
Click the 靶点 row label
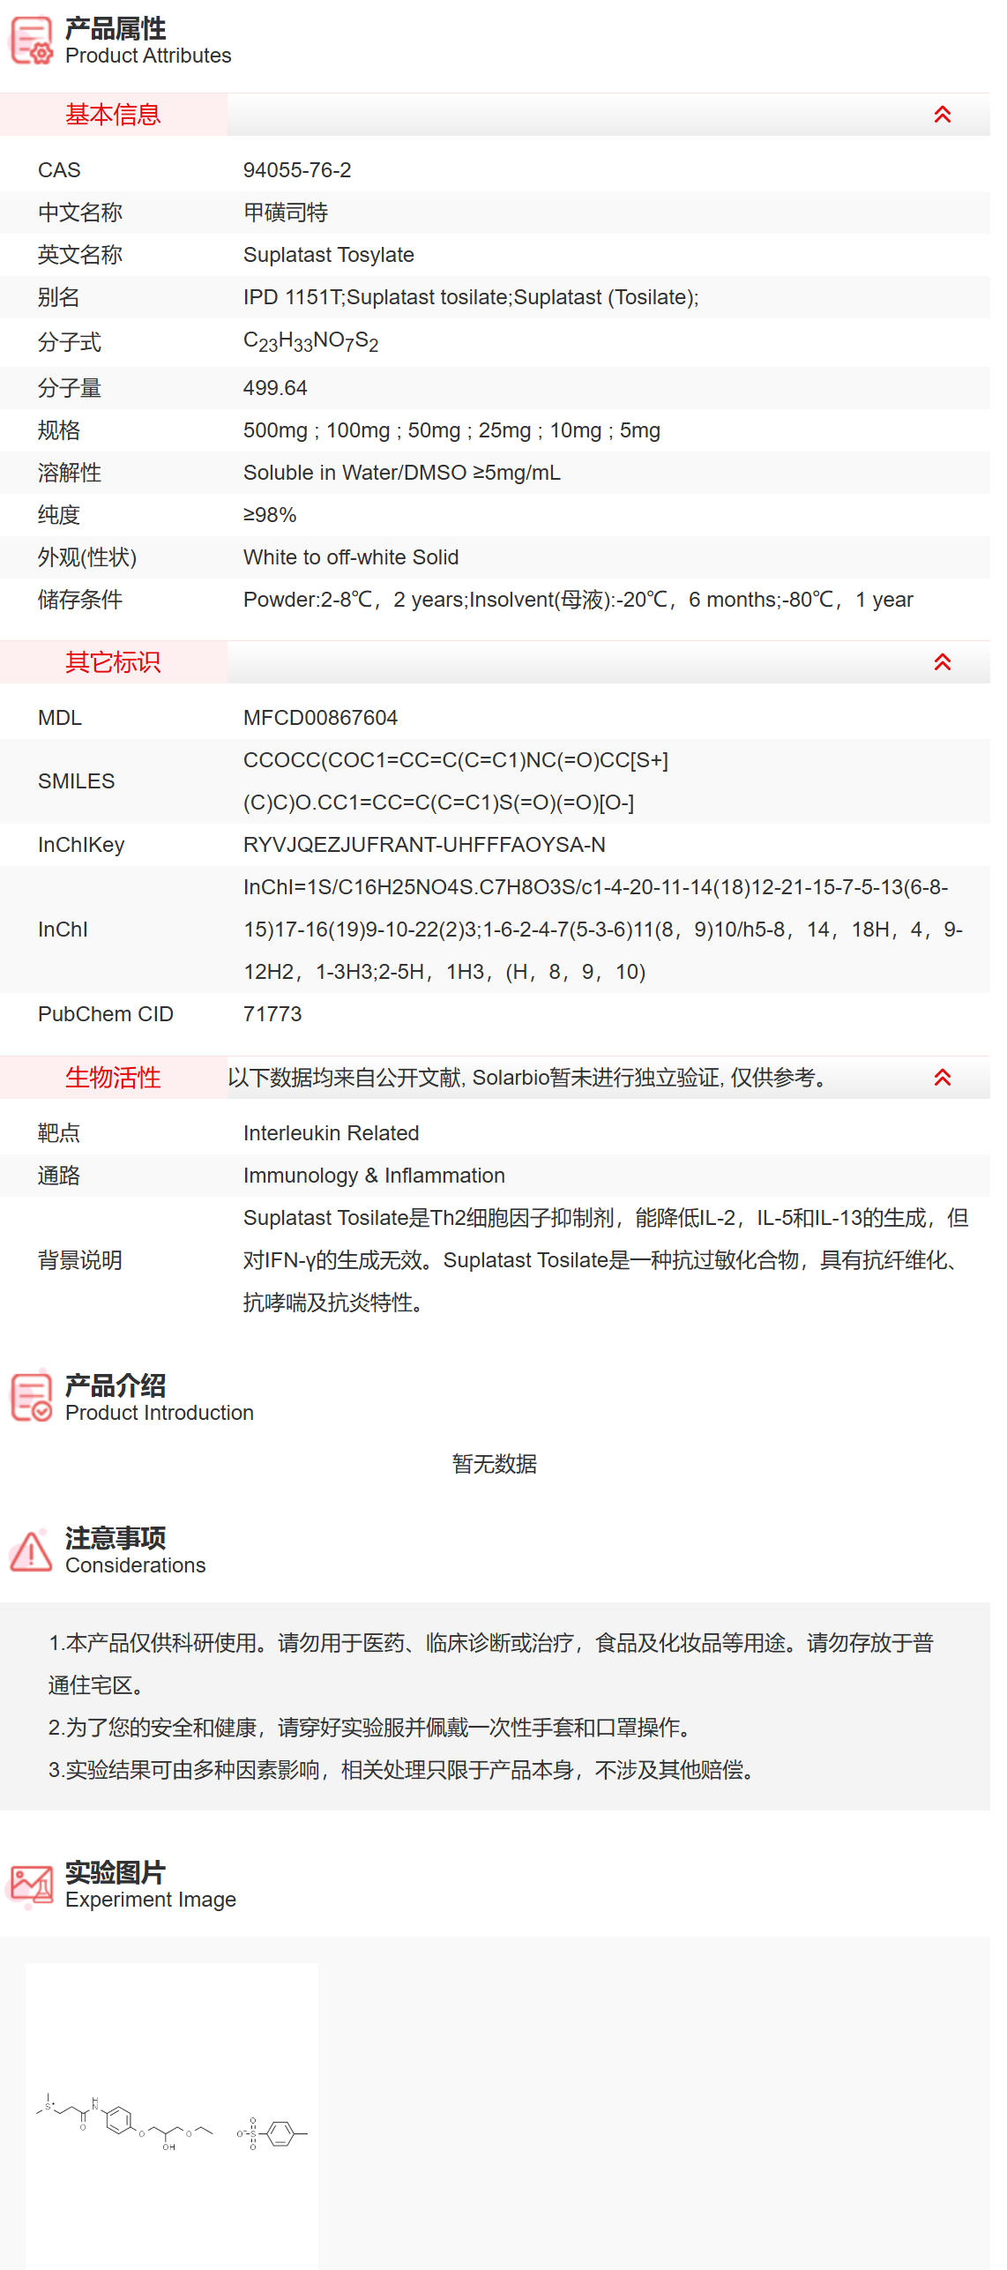pyautogui.click(x=59, y=1133)
